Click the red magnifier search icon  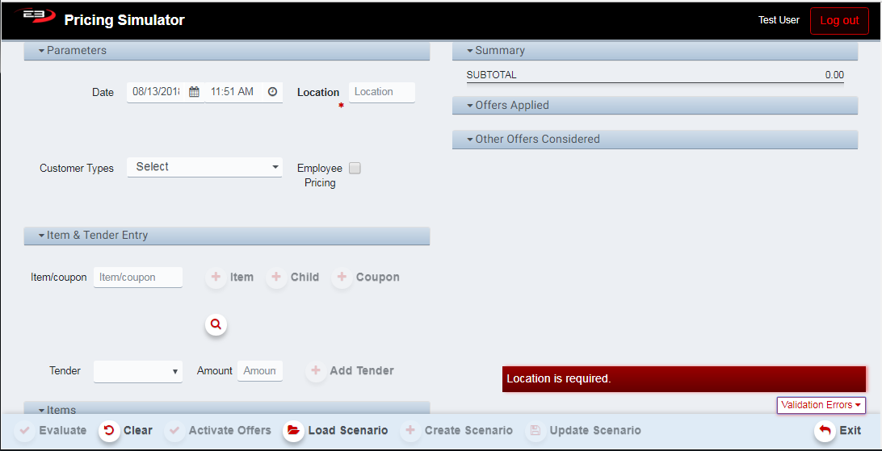(216, 324)
